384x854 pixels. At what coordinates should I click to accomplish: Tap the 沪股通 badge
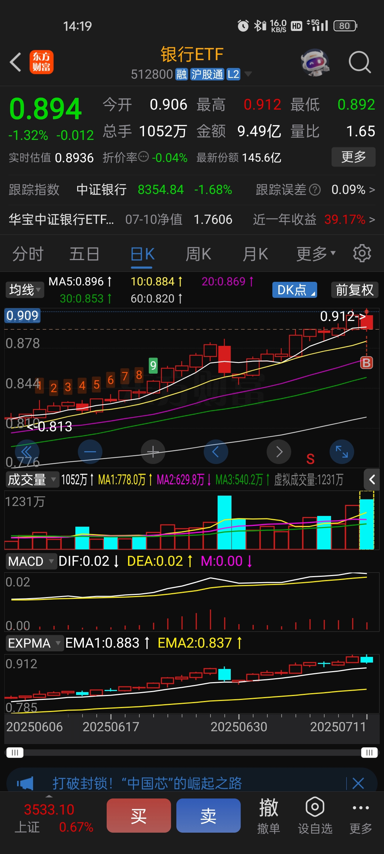coord(207,74)
